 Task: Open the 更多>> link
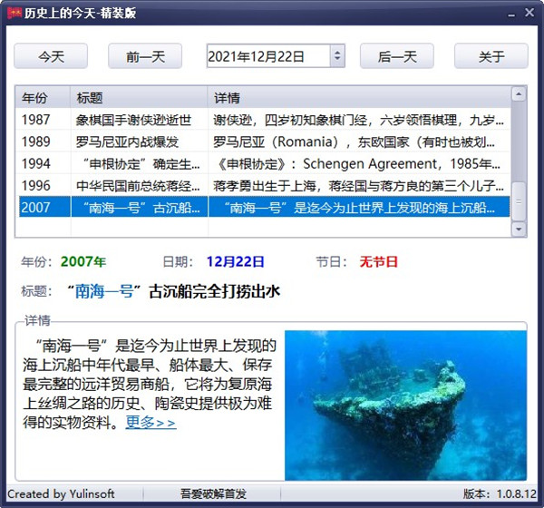pos(151,423)
